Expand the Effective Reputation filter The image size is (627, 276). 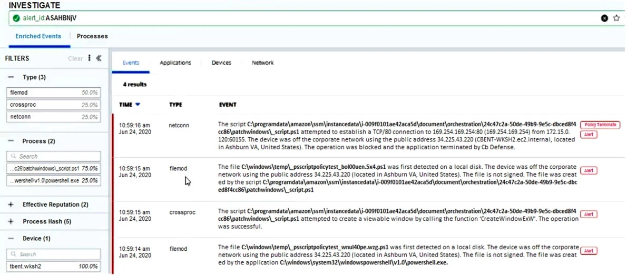tap(11, 205)
